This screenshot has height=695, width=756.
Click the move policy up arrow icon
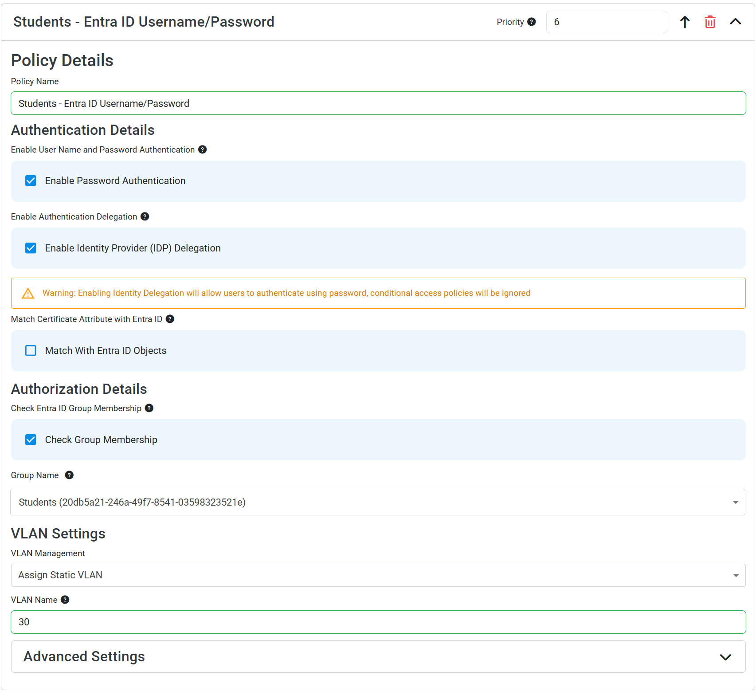click(x=685, y=21)
